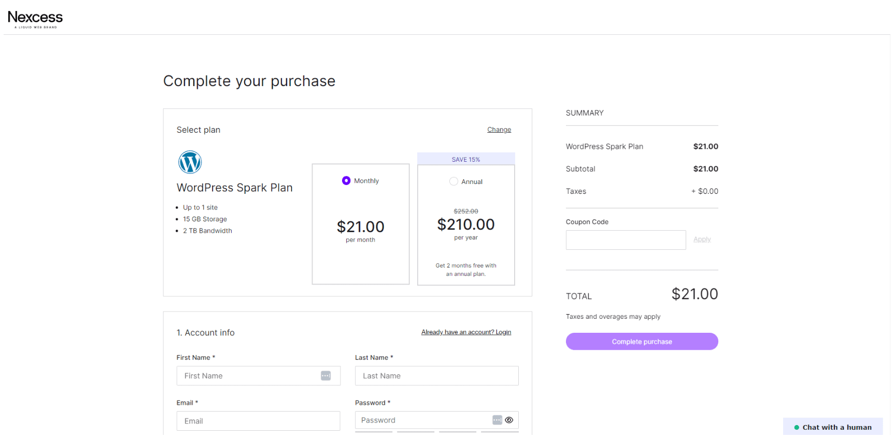Viewport: 893px width, 438px height.
Task: Focus the Password input field
Action: point(437,420)
